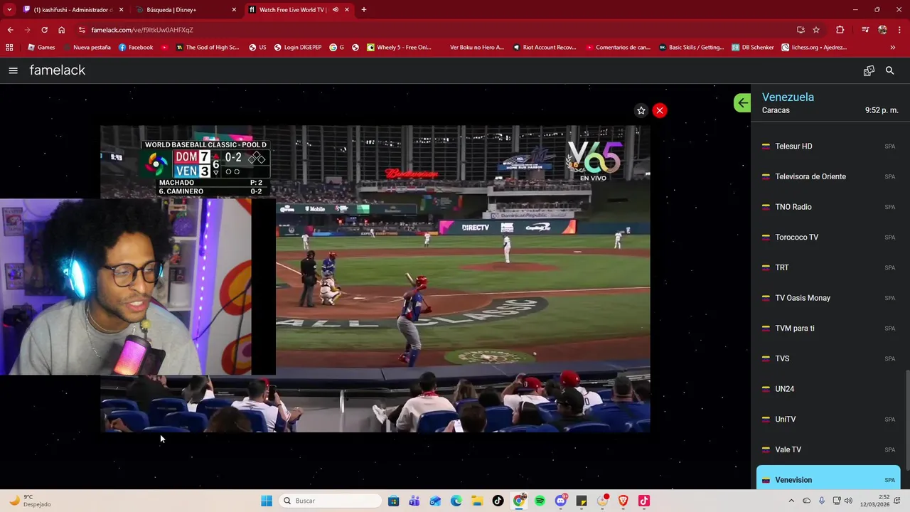This screenshot has height=512, width=910.
Task: Open the Windows Start menu
Action: click(266, 501)
